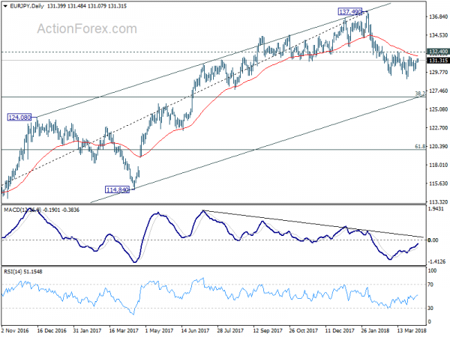Click the RSI(14) indicator title text

click(x=23, y=271)
